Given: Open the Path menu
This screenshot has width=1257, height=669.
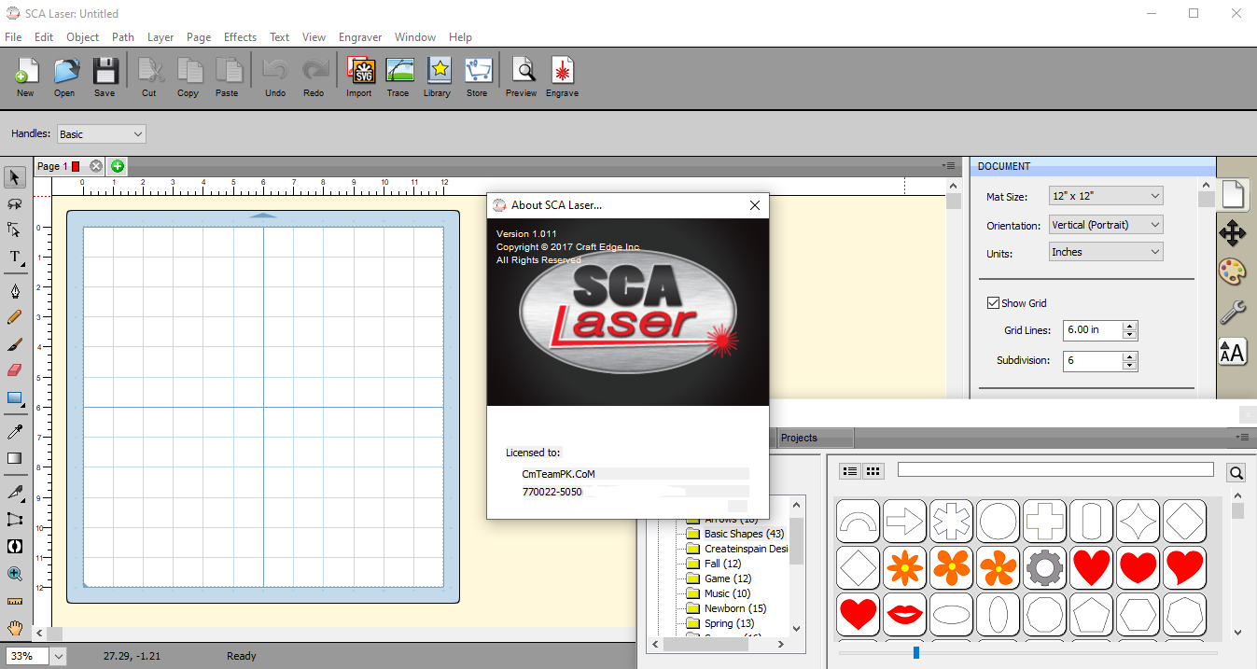Looking at the screenshot, I should [x=123, y=37].
